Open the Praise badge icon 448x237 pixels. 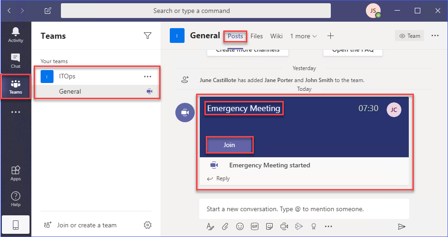tap(314, 226)
